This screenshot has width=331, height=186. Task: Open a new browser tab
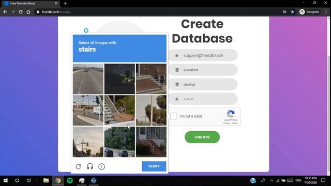[x=65, y=4]
